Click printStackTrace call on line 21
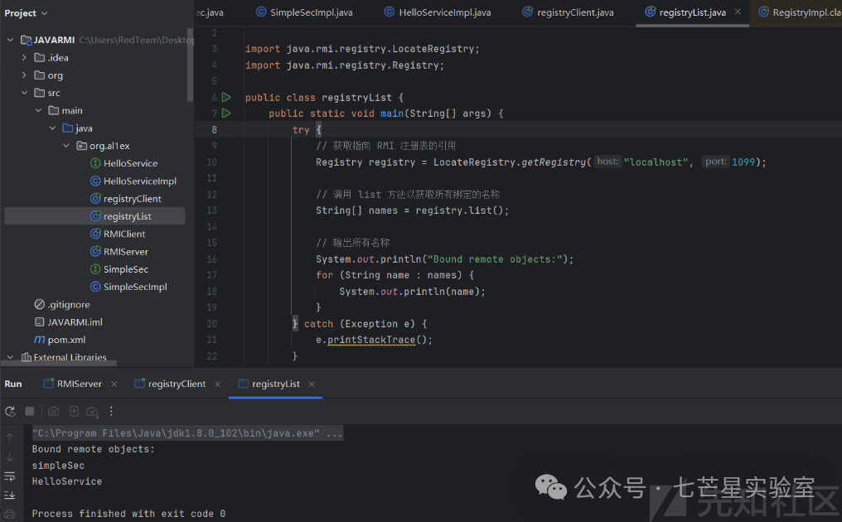 pos(371,340)
